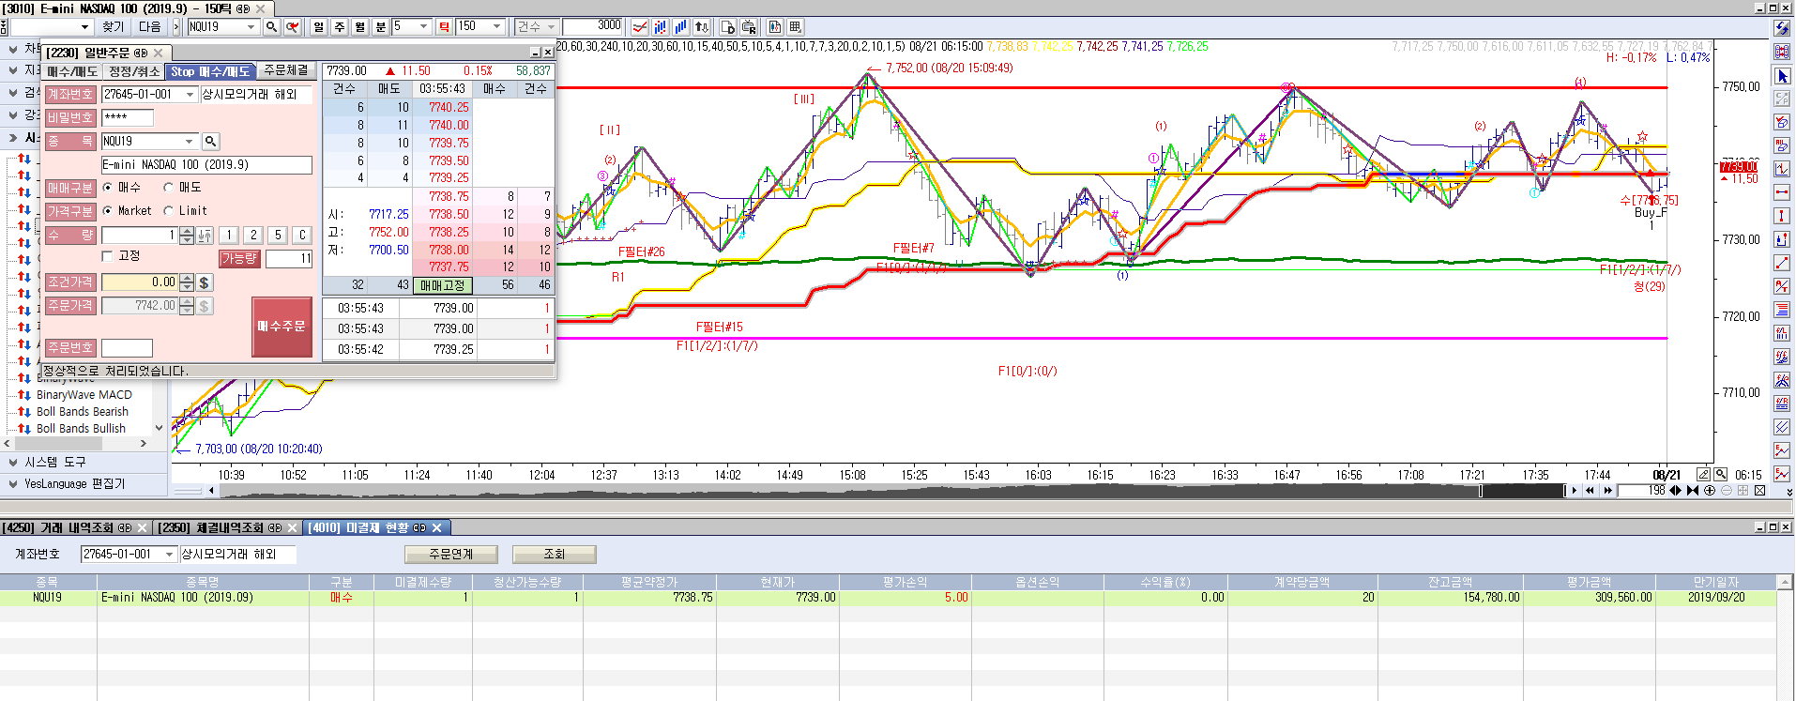Open the tick count 150 dropdown
This screenshot has width=1796, height=701.
click(x=497, y=27)
